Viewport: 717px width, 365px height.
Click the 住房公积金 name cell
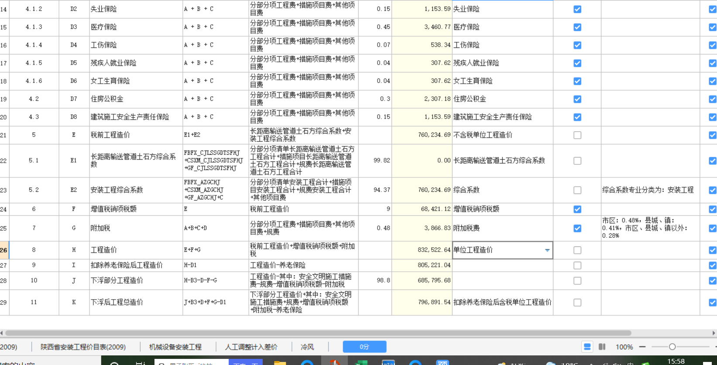click(136, 99)
